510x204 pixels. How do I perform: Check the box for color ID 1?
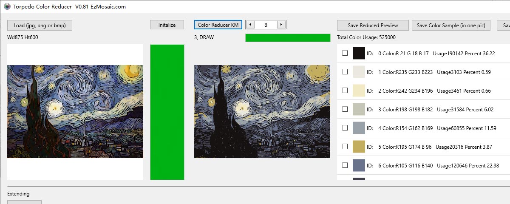point(345,72)
